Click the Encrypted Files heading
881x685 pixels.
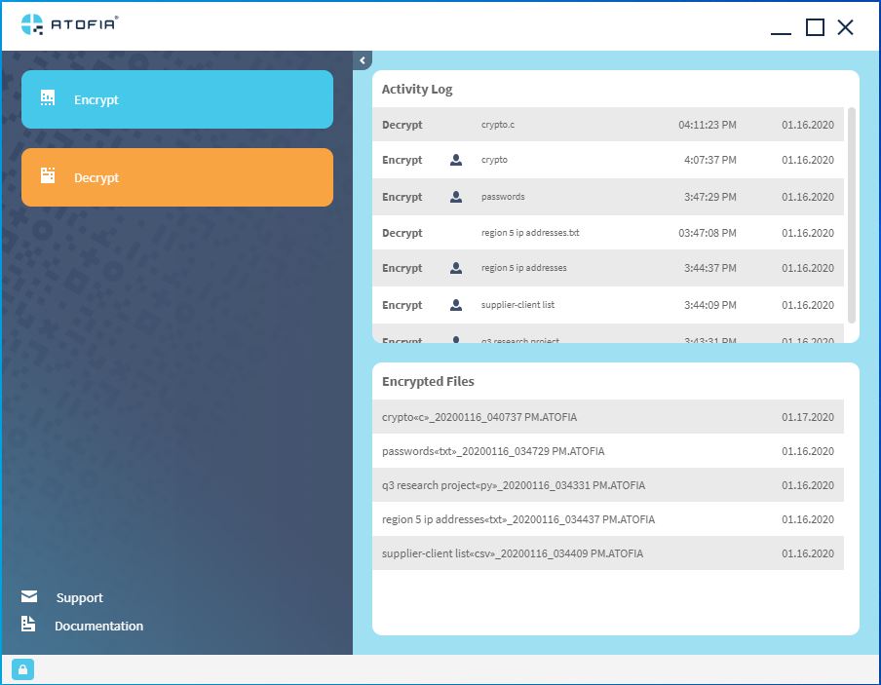pyautogui.click(x=428, y=381)
